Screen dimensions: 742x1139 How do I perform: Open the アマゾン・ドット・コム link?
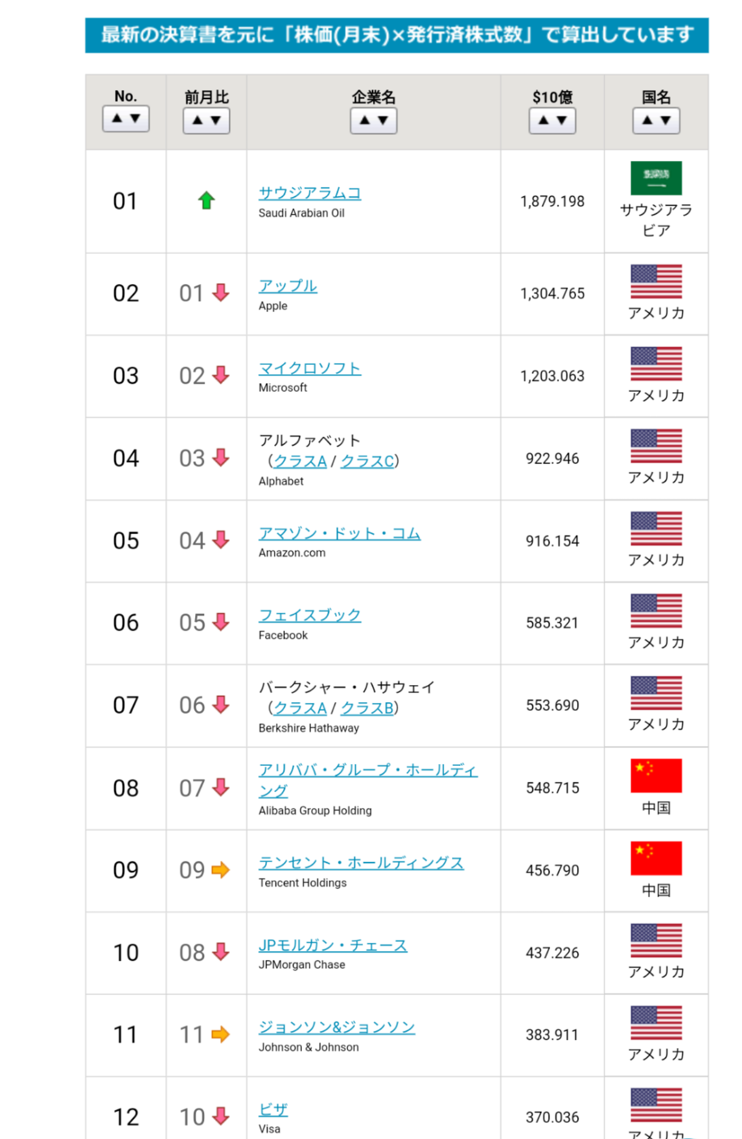339,533
